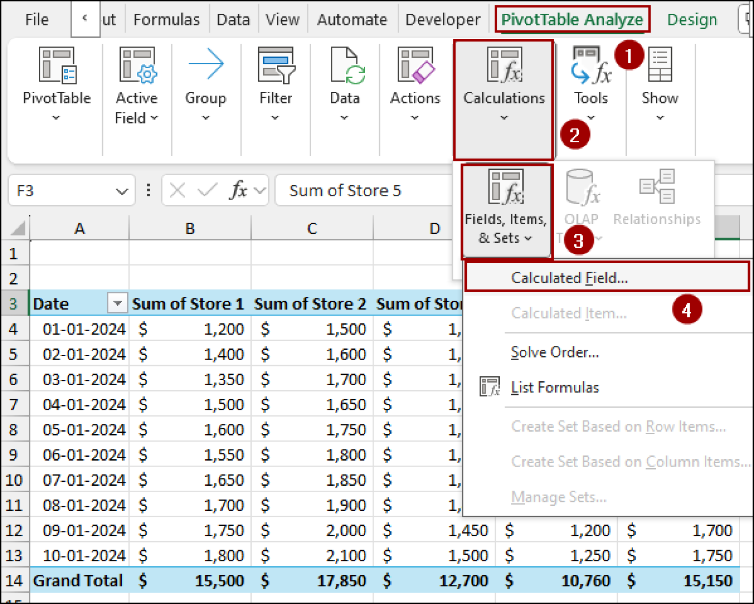Click the Data refresh icon
Image resolution: width=754 pixels, height=604 pixels.
345,66
